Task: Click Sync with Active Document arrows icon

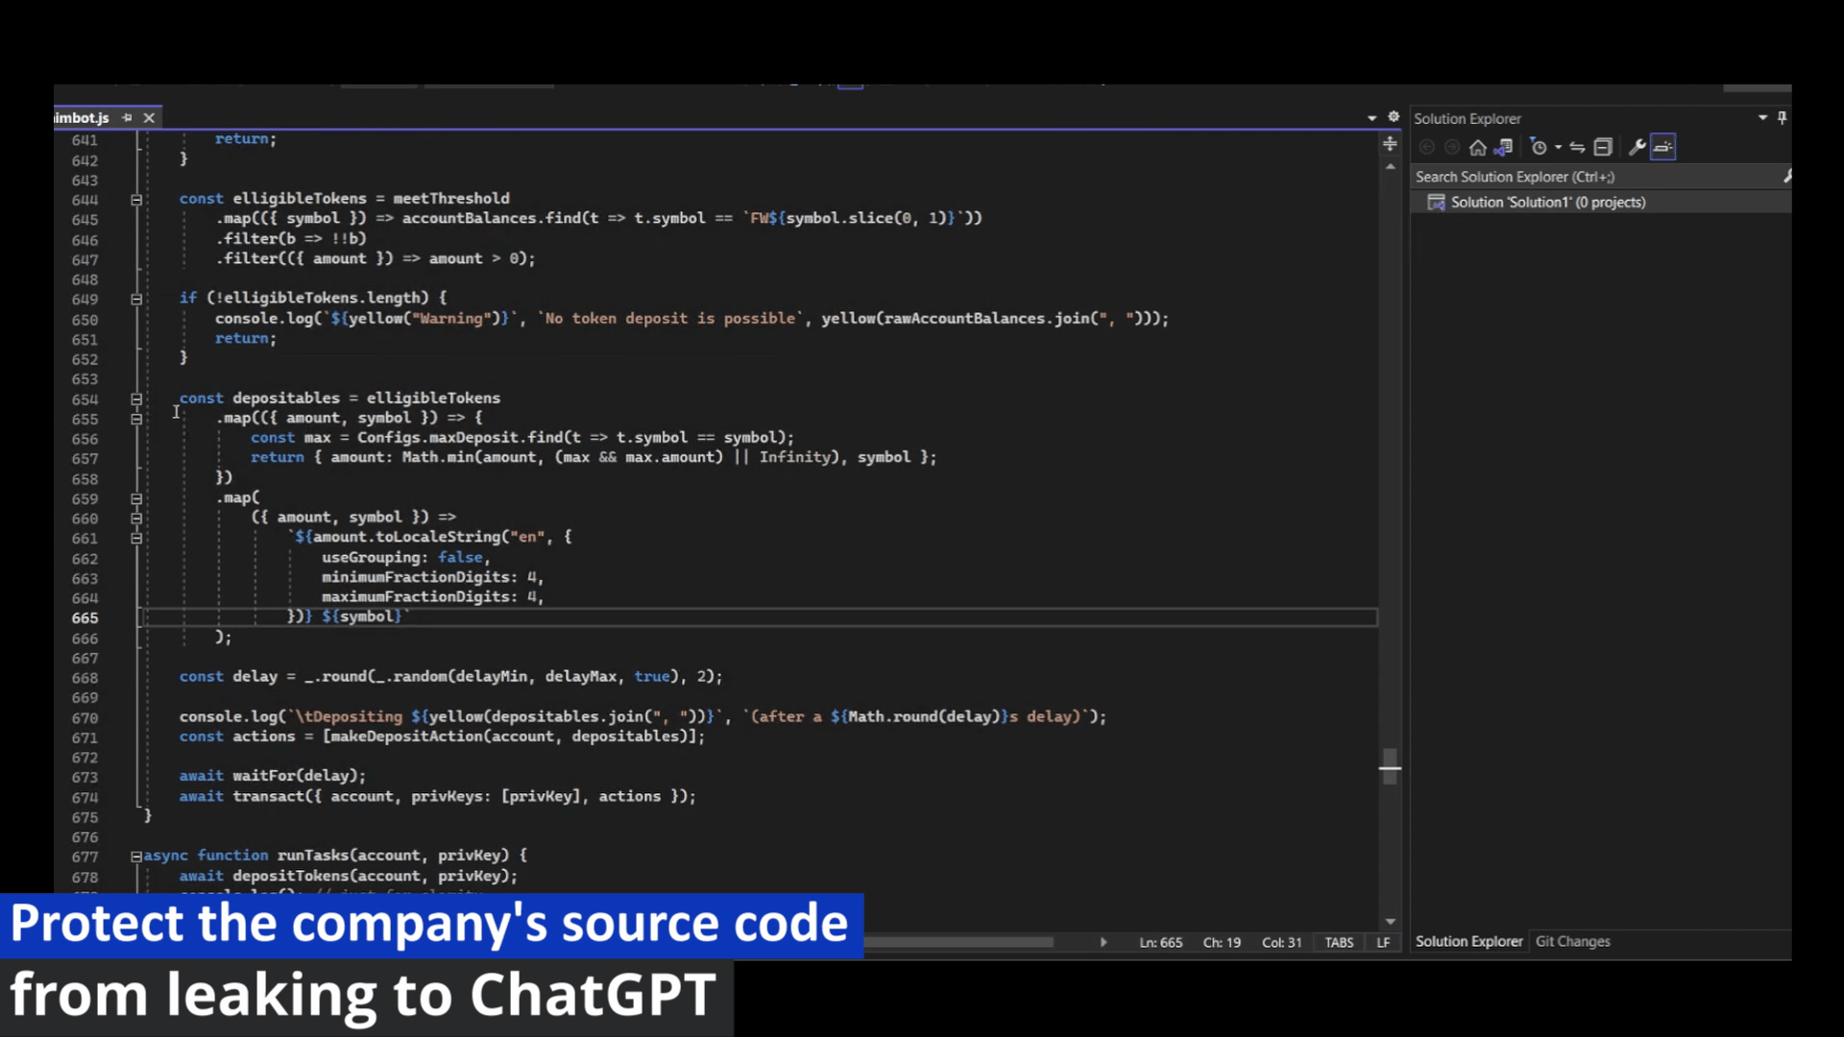Action: 1577,147
